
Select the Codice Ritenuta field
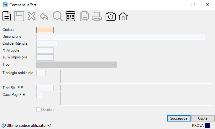(47, 44)
